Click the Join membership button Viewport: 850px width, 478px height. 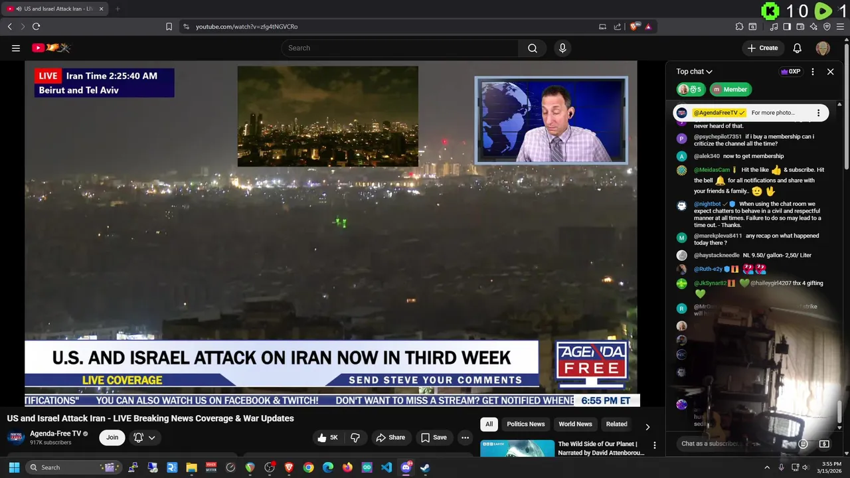click(x=112, y=438)
